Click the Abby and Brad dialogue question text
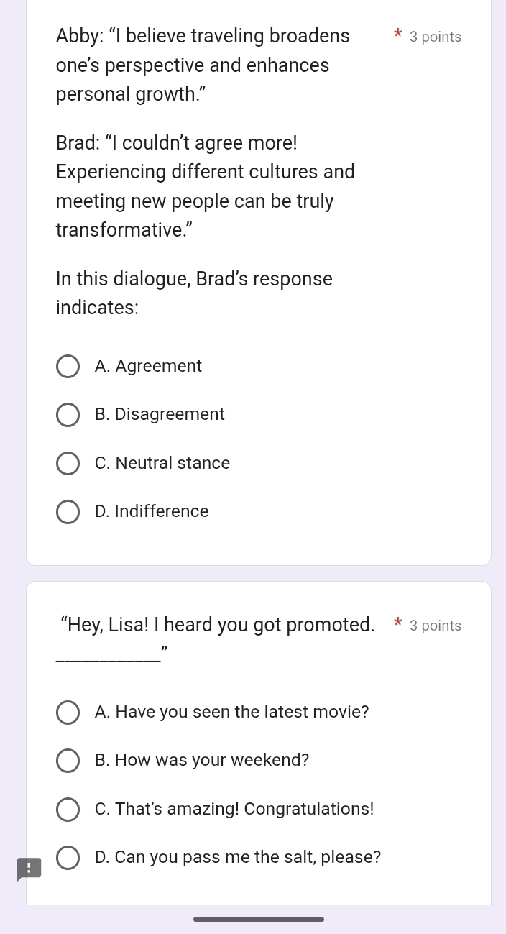Image resolution: width=506 pixels, height=934 pixels. click(x=206, y=172)
